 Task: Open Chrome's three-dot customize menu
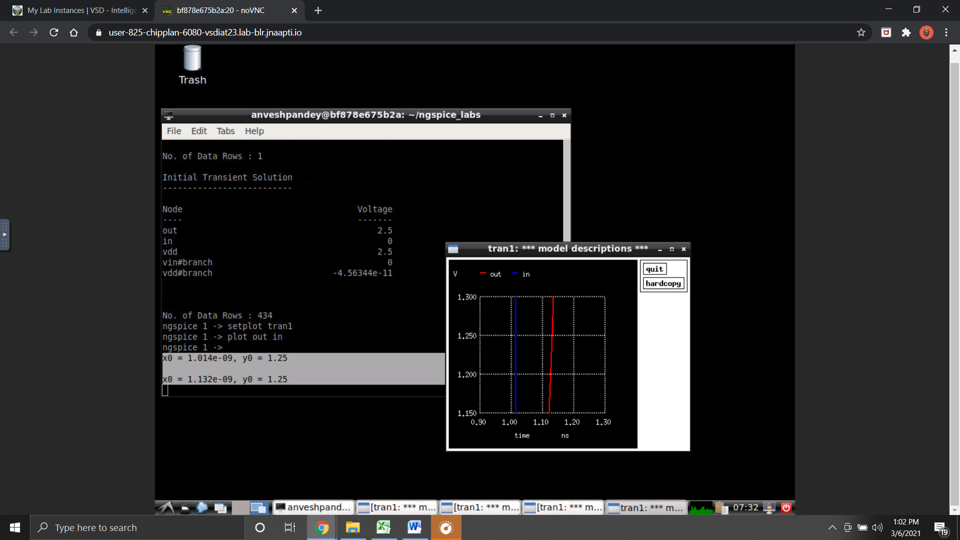tap(946, 32)
